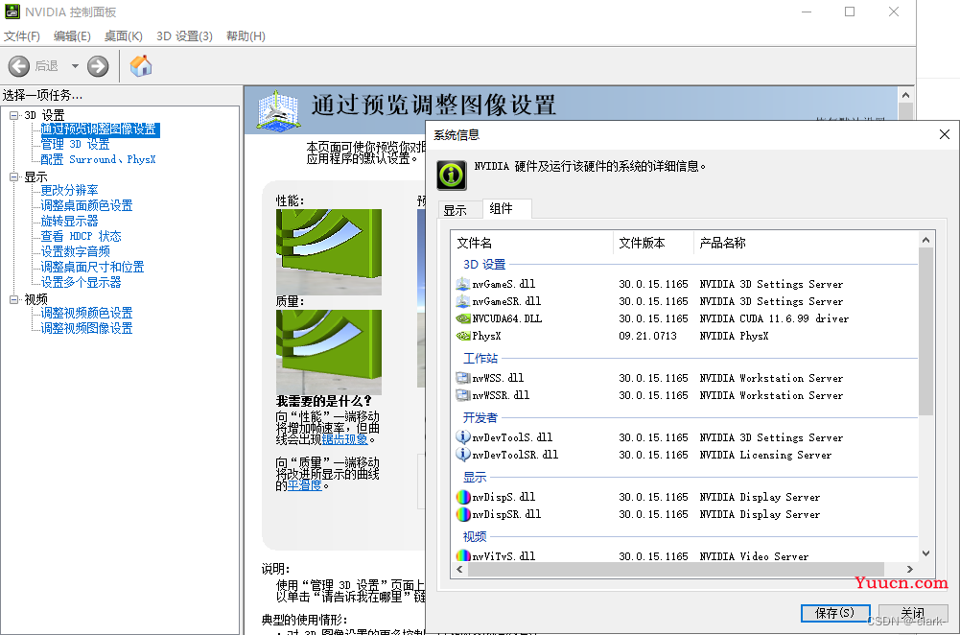Open the 锯齿现象 link
Viewport: 960px width, 635px height.
coord(344,439)
